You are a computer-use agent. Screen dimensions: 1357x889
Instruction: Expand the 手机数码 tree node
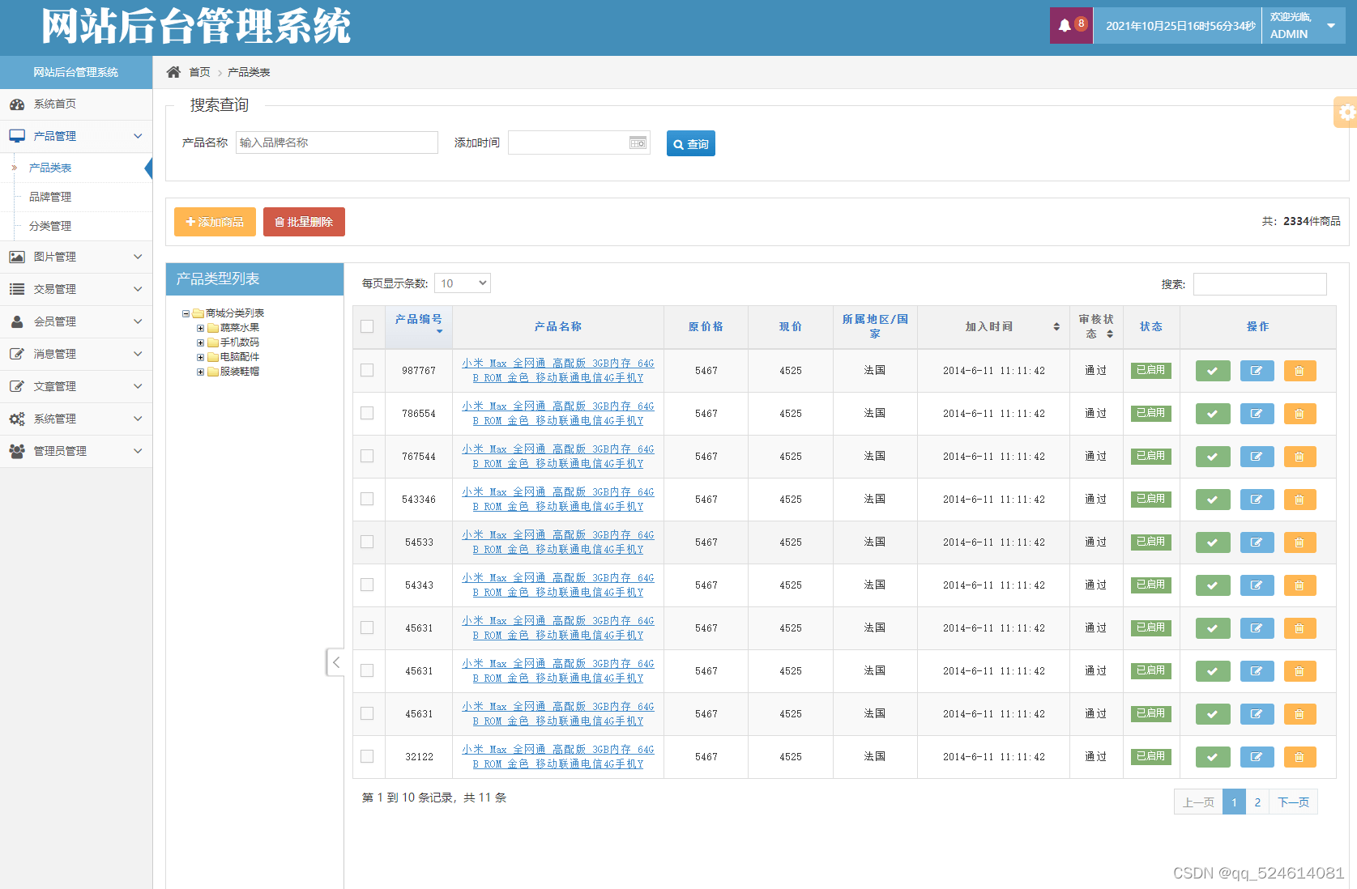[200, 342]
